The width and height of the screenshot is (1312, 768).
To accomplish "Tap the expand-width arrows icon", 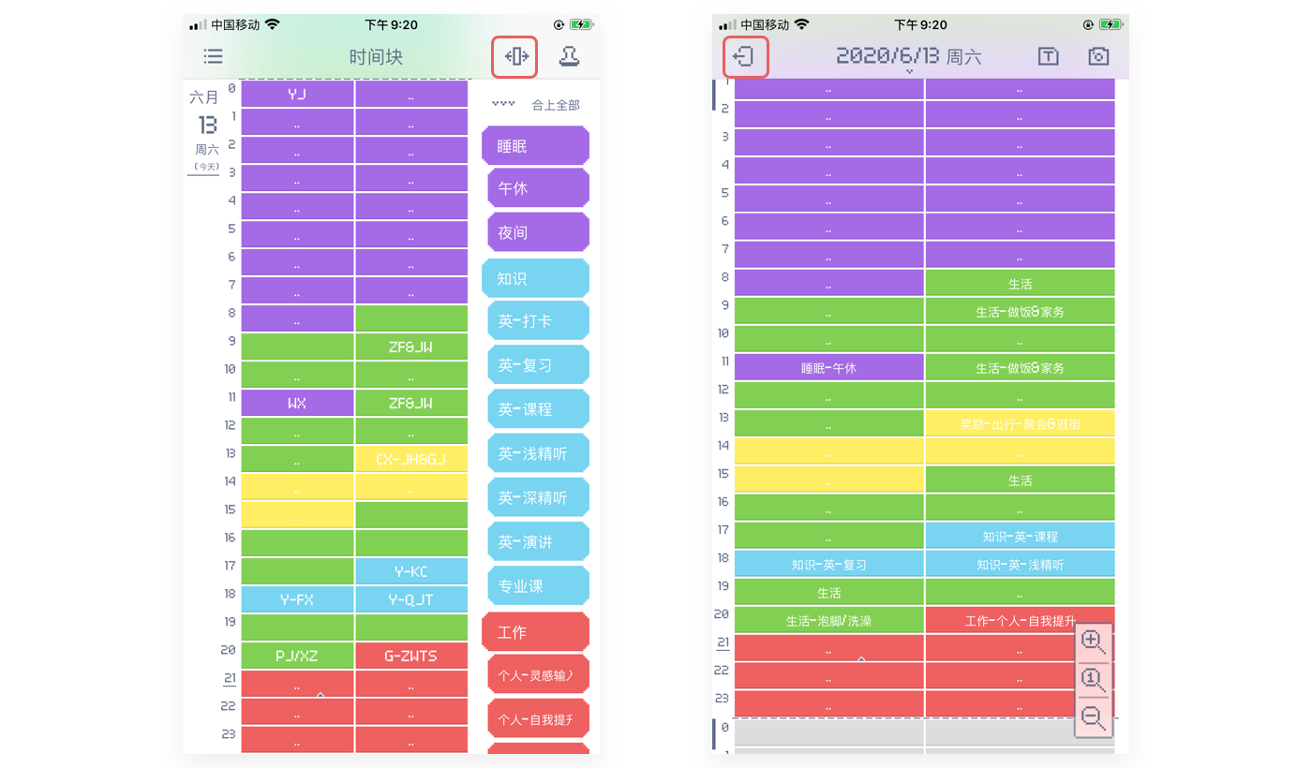I will point(515,56).
